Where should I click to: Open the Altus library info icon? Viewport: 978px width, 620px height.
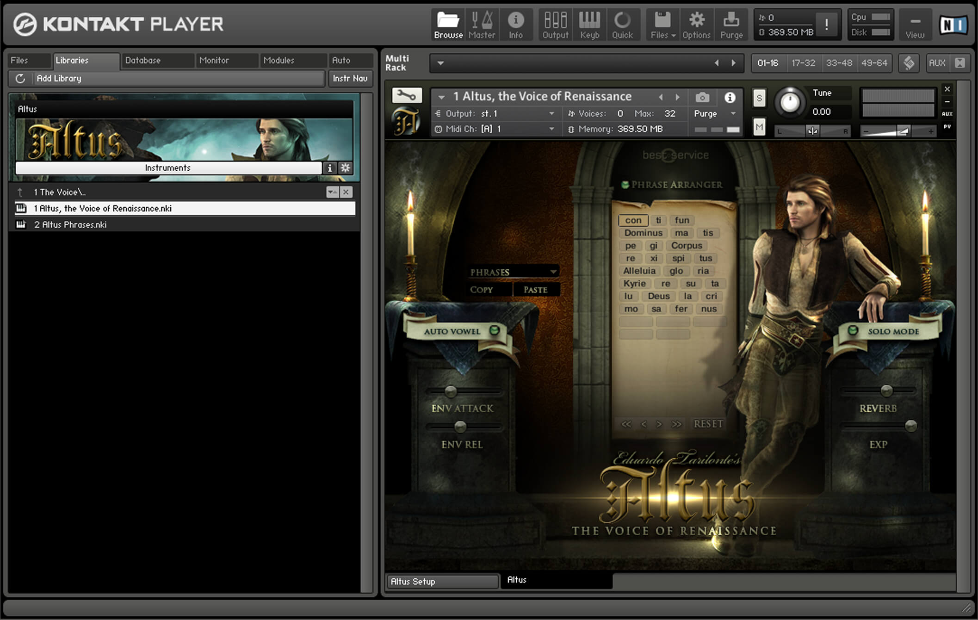329,168
